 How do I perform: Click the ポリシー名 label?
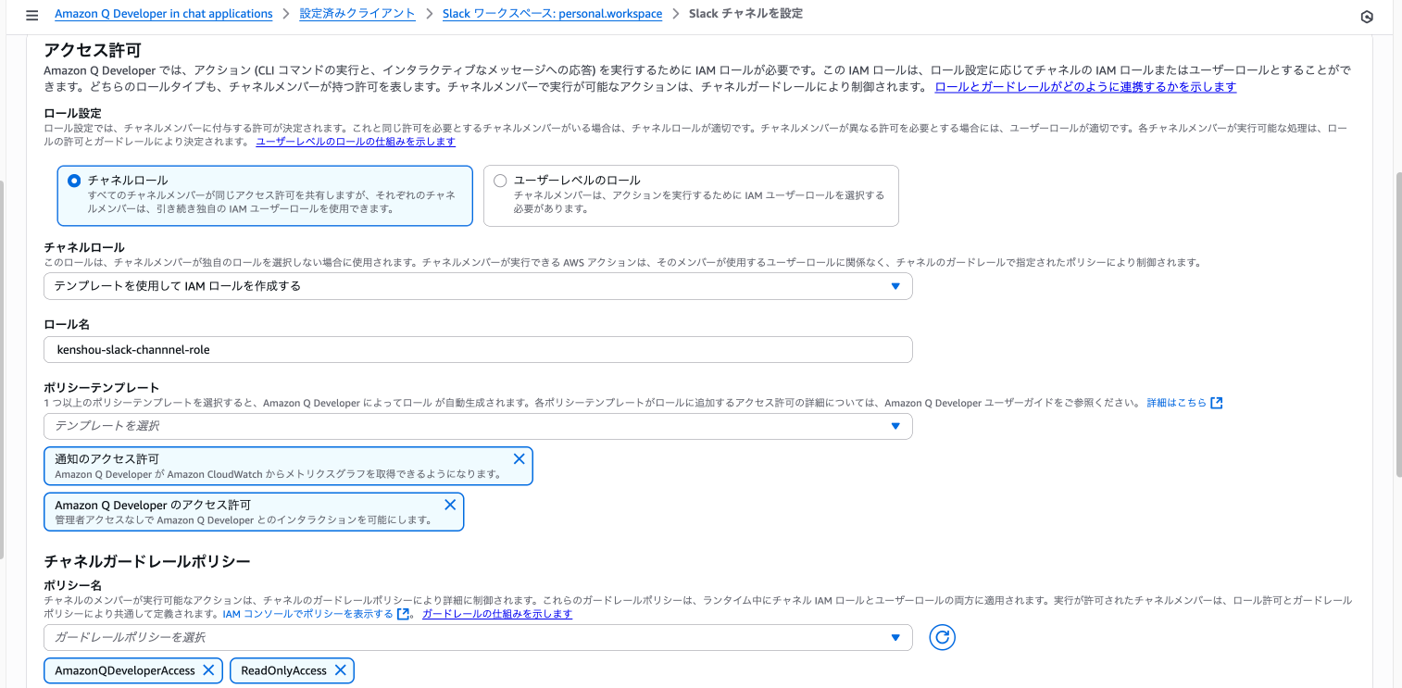(x=72, y=585)
